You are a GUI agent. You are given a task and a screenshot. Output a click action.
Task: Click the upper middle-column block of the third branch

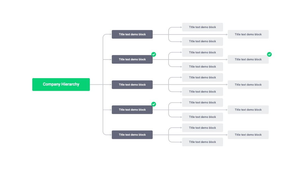(x=202, y=77)
